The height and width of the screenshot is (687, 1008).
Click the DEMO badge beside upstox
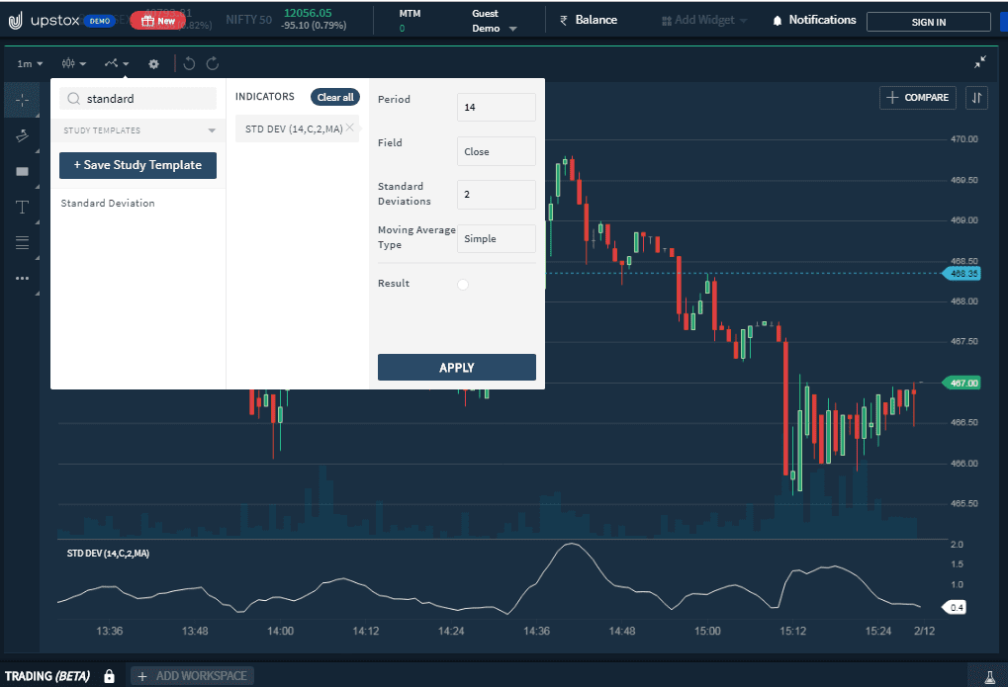[100, 21]
